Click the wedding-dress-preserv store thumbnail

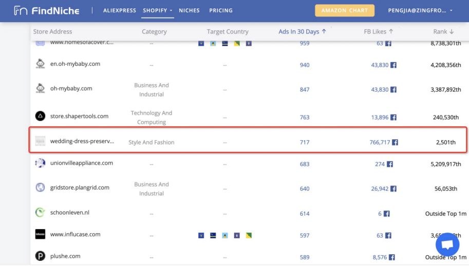pyautogui.click(x=40, y=141)
